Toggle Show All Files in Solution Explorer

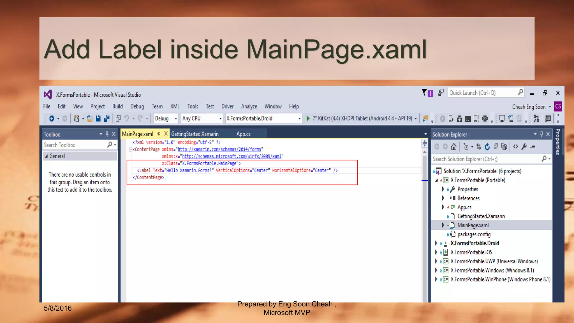[x=504, y=147]
